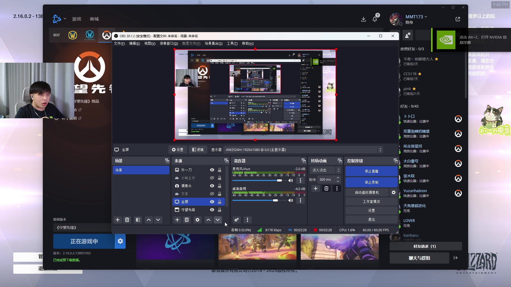The image size is (511, 287).
Task: Toggle visibility of 补一刀 source
Action: pos(212,170)
